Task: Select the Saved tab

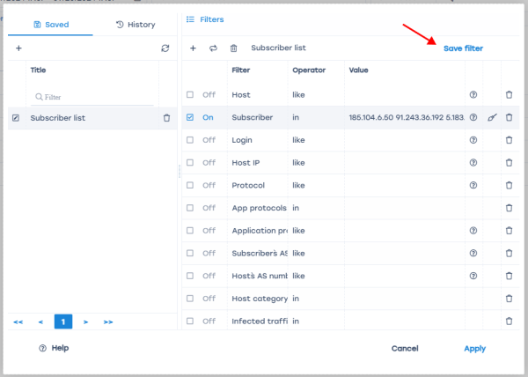Action: click(x=50, y=25)
